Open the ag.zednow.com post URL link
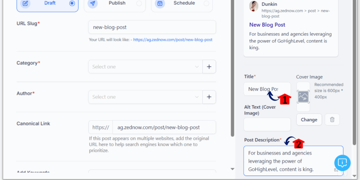Viewport: 360px width, 180px height. [173, 40]
